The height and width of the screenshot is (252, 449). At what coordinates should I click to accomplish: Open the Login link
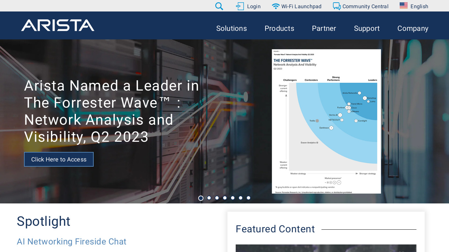tap(254, 6)
